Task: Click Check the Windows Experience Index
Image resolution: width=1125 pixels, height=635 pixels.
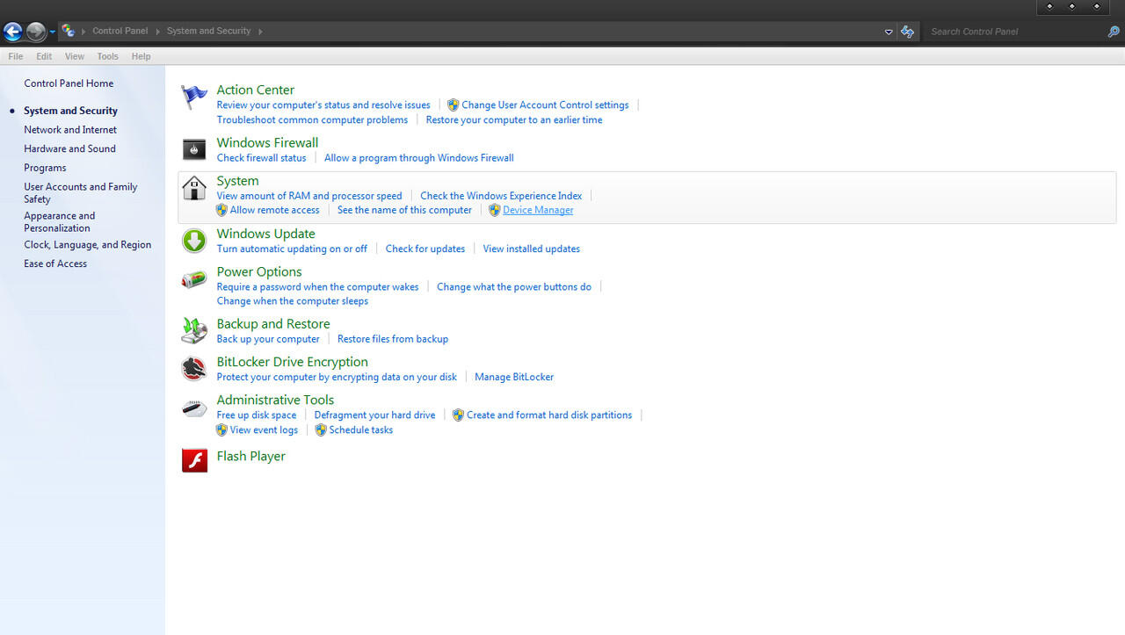Action: coord(501,196)
